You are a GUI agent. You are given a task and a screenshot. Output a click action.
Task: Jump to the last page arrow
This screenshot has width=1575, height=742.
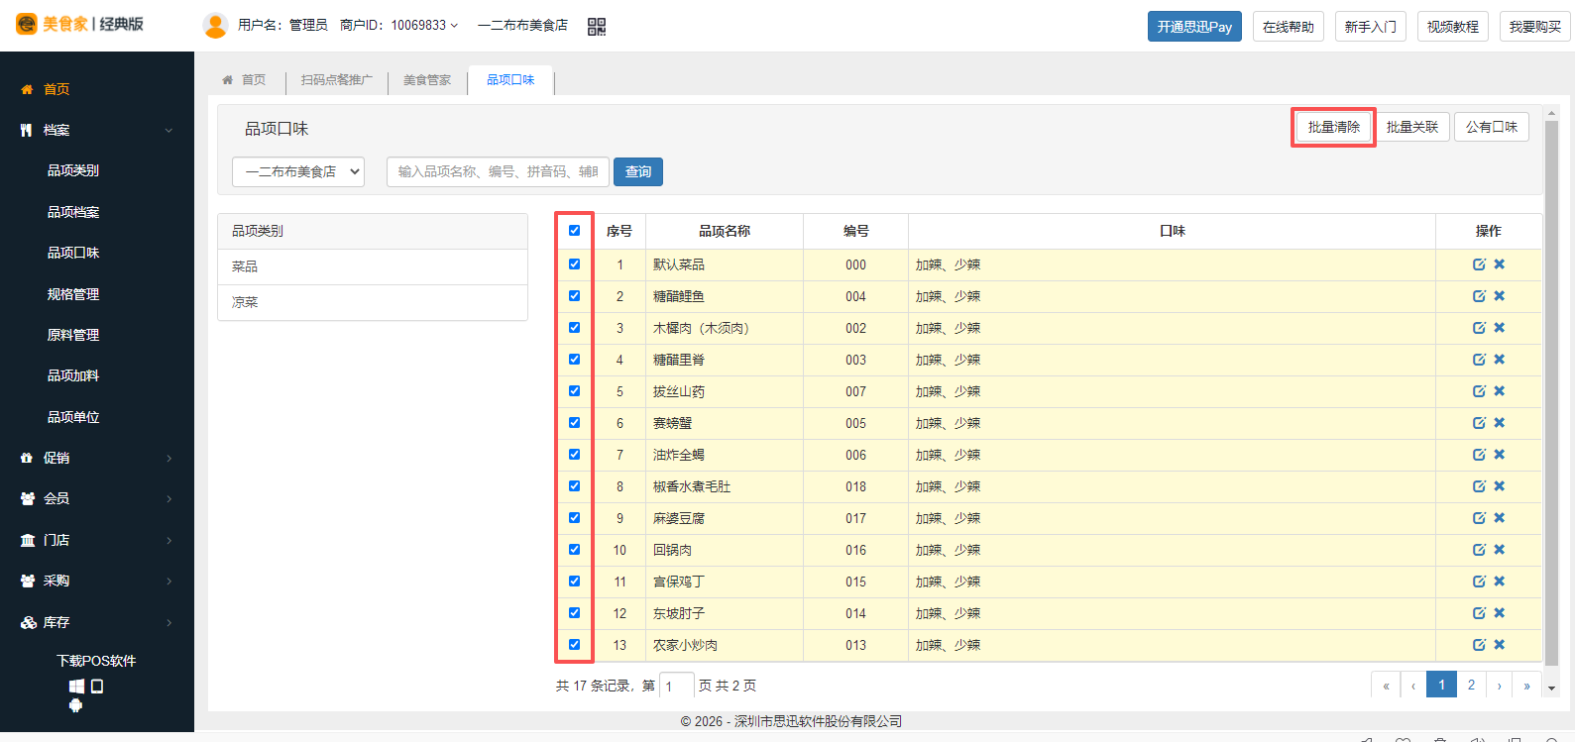(x=1526, y=685)
